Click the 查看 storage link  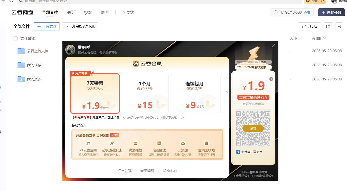307,12
